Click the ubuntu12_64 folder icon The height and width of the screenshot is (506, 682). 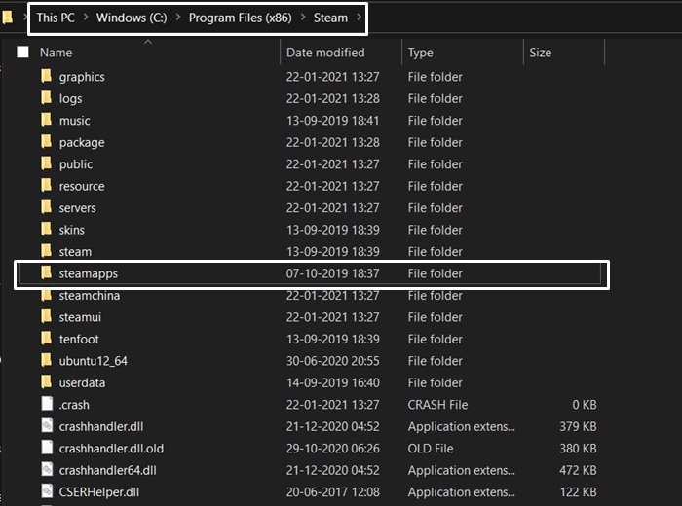(x=46, y=360)
